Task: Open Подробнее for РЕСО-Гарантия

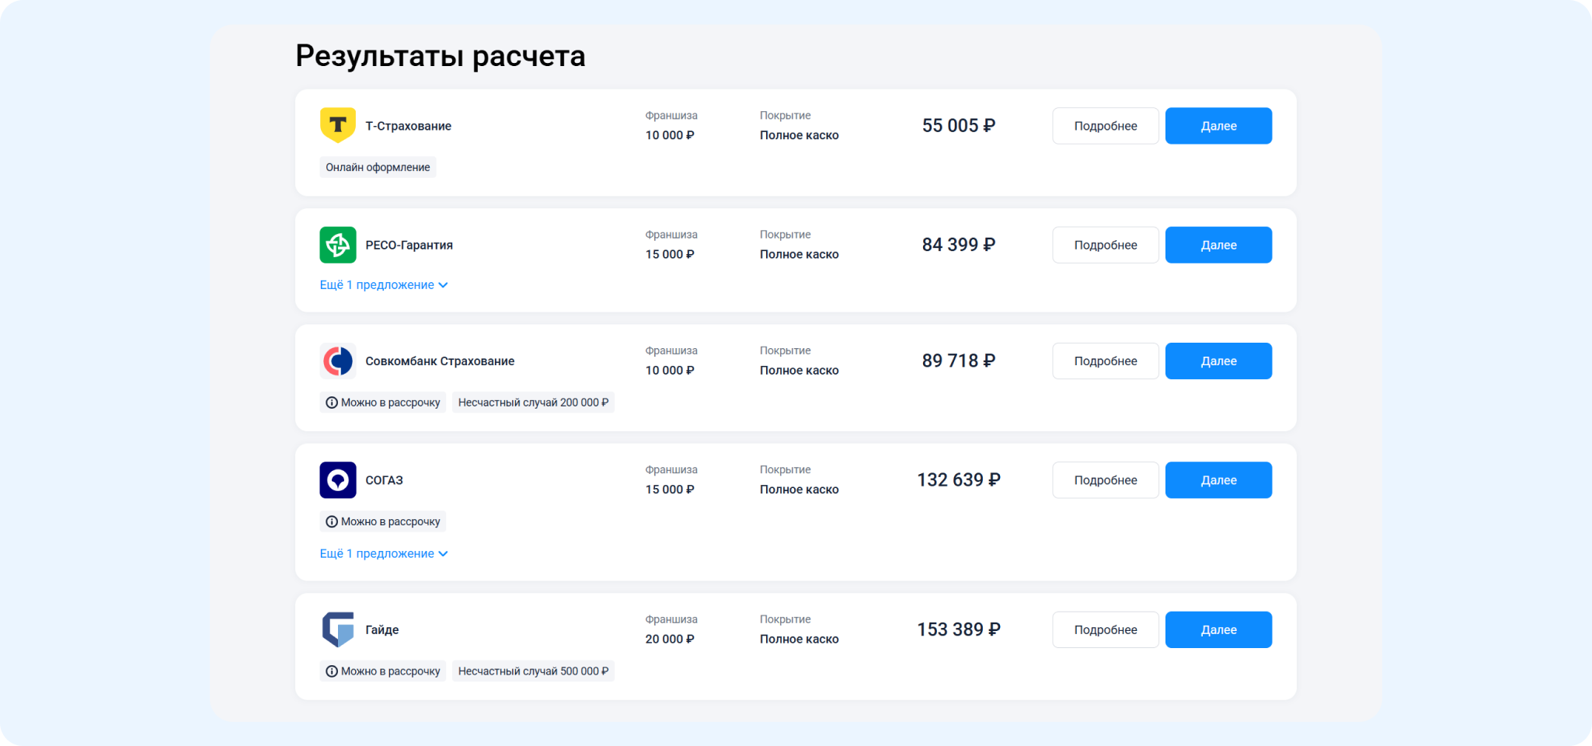Action: [1106, 245]
